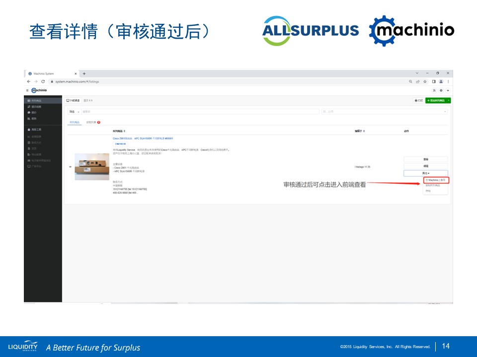Click the green add listing button
Screen dimensions: 477x357
(436, 101)
